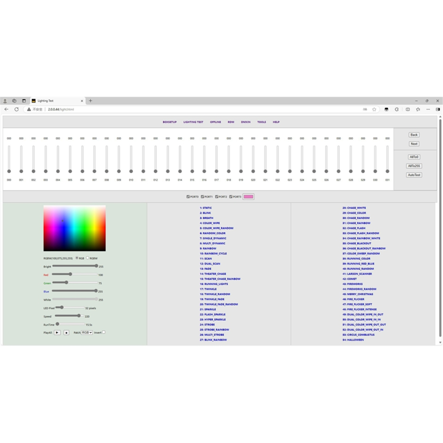Select effect 11: SCAN
Screen dimensions: 443x443
coord(206,259)
